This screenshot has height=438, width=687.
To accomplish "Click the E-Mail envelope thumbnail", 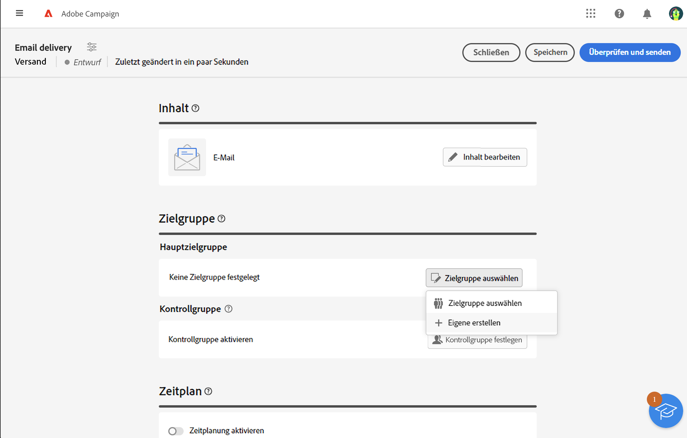I will 187,157.
